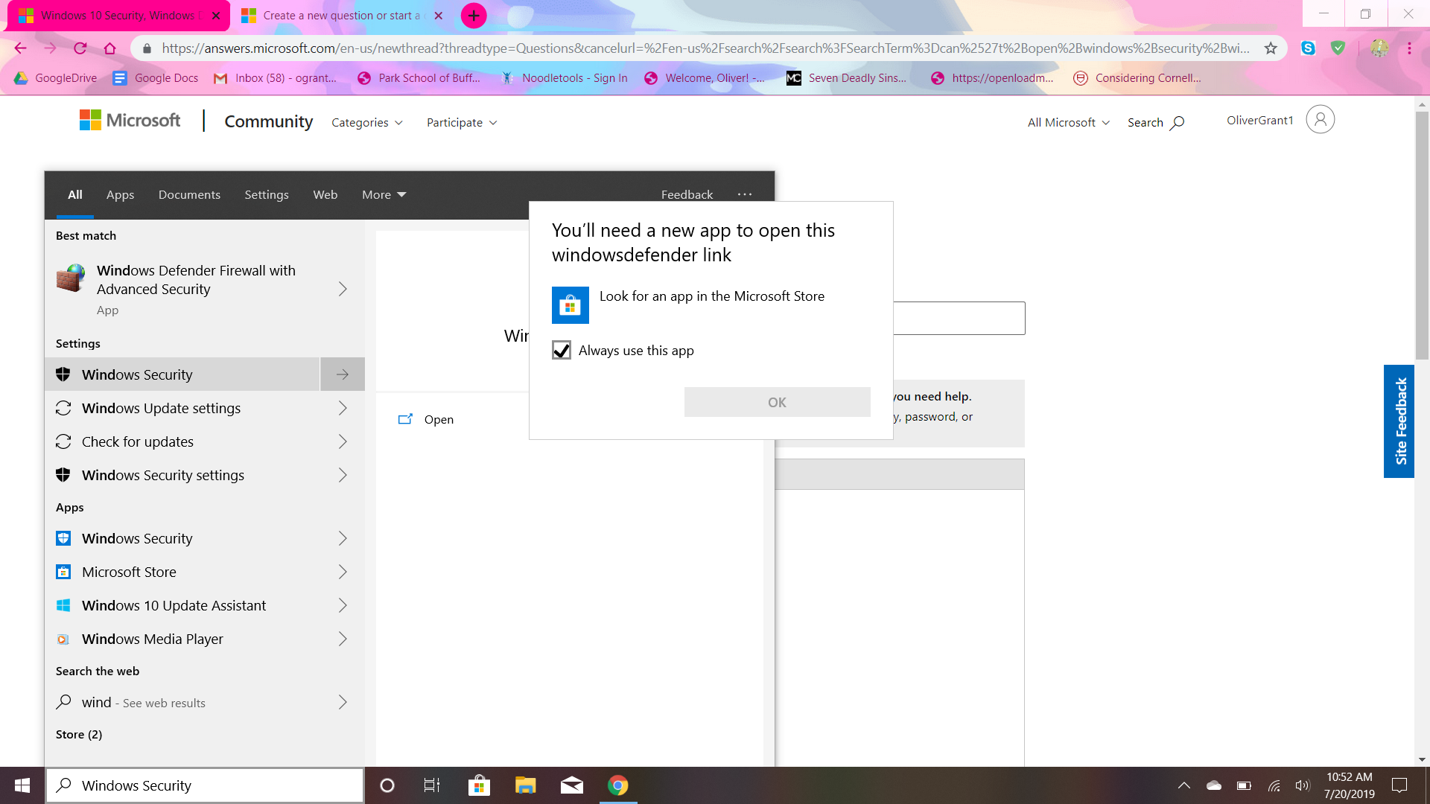Reload the current page
The height and width of the screenshot is (804, 1430).
point(80,48)
